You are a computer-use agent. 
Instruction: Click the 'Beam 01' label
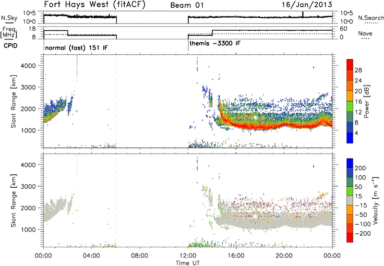point(187,5)
